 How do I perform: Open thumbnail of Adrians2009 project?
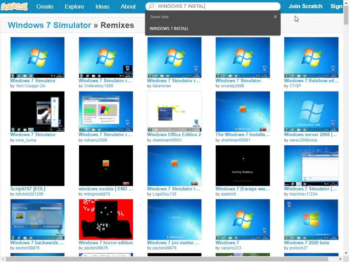click(x=106, y=112)
